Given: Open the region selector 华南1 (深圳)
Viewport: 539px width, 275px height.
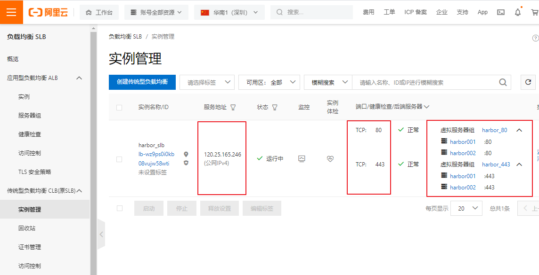Looking at the screenshot, I should [229, 12].
